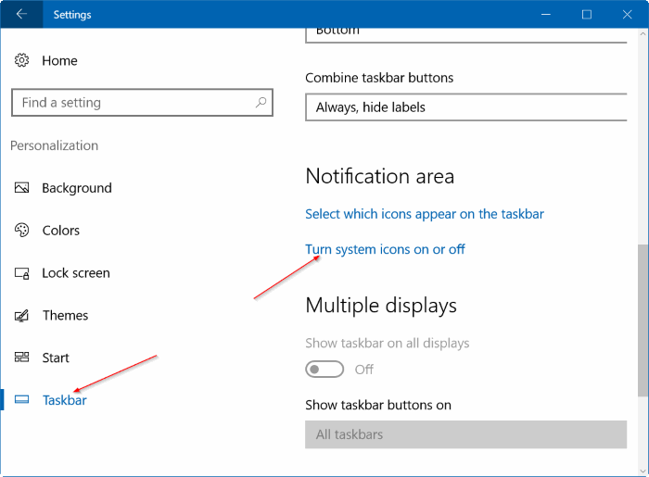Go to Colors settings
Screen dimensions: 649x477
(x=61, y=231)
